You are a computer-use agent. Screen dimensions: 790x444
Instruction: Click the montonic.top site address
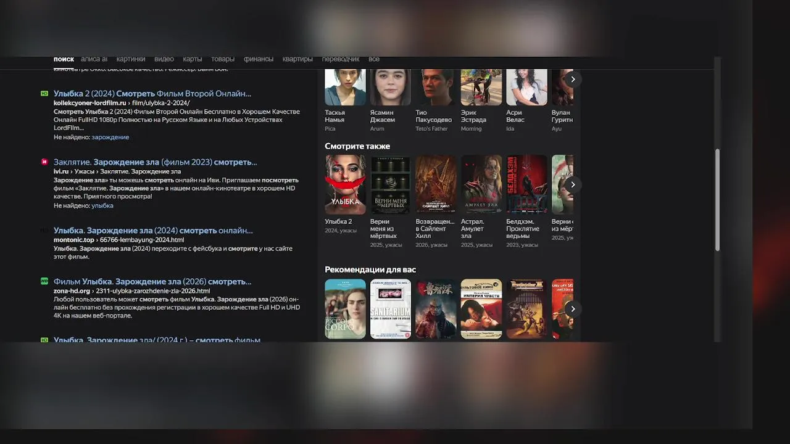[x=74, y=240]
